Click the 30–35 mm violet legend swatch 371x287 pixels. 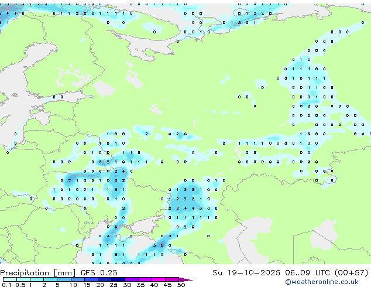pos(132,279)
